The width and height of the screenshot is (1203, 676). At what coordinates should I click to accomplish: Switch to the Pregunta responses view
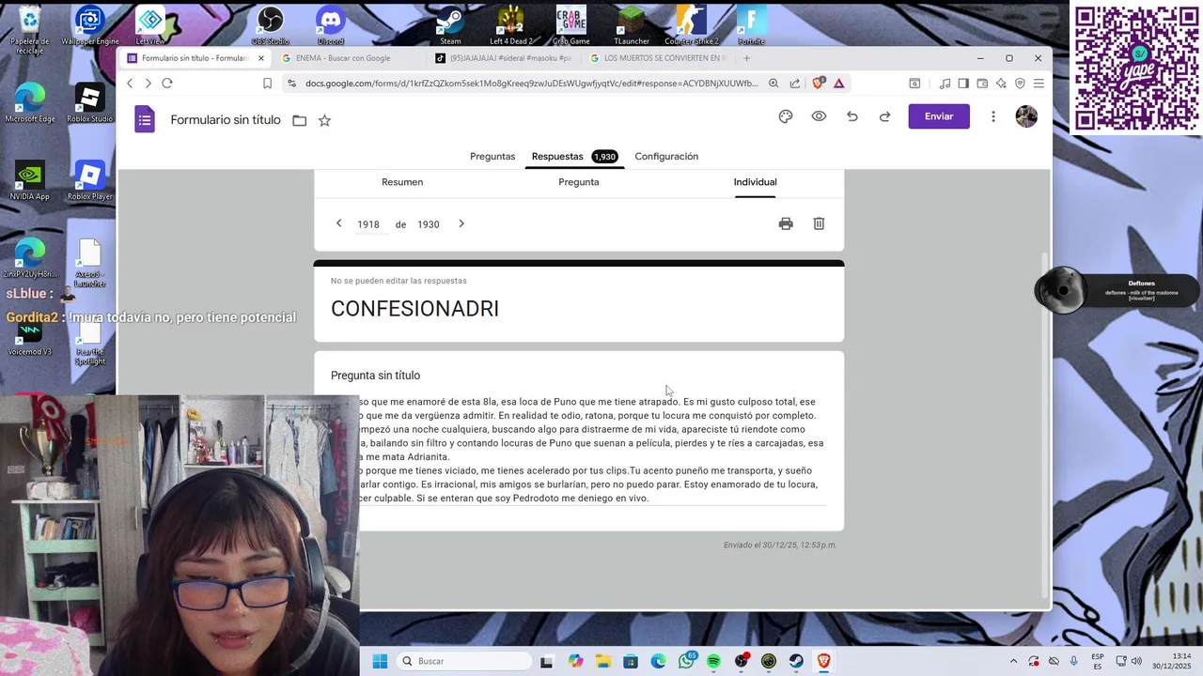(579, 182)
